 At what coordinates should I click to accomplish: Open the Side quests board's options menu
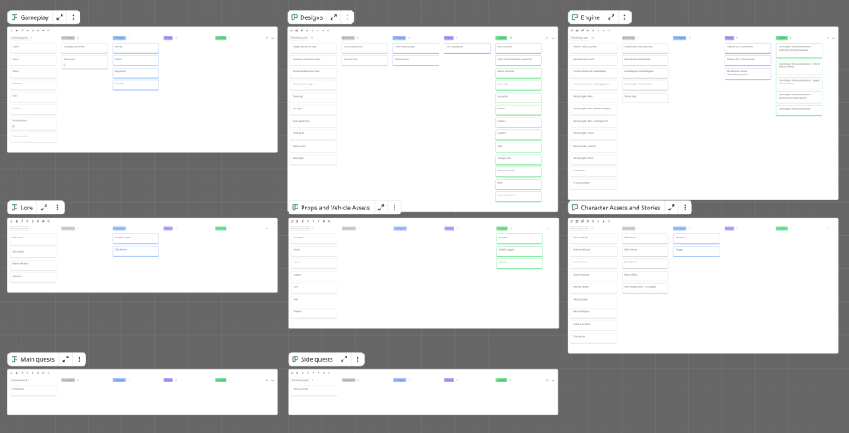coord(357,359)
